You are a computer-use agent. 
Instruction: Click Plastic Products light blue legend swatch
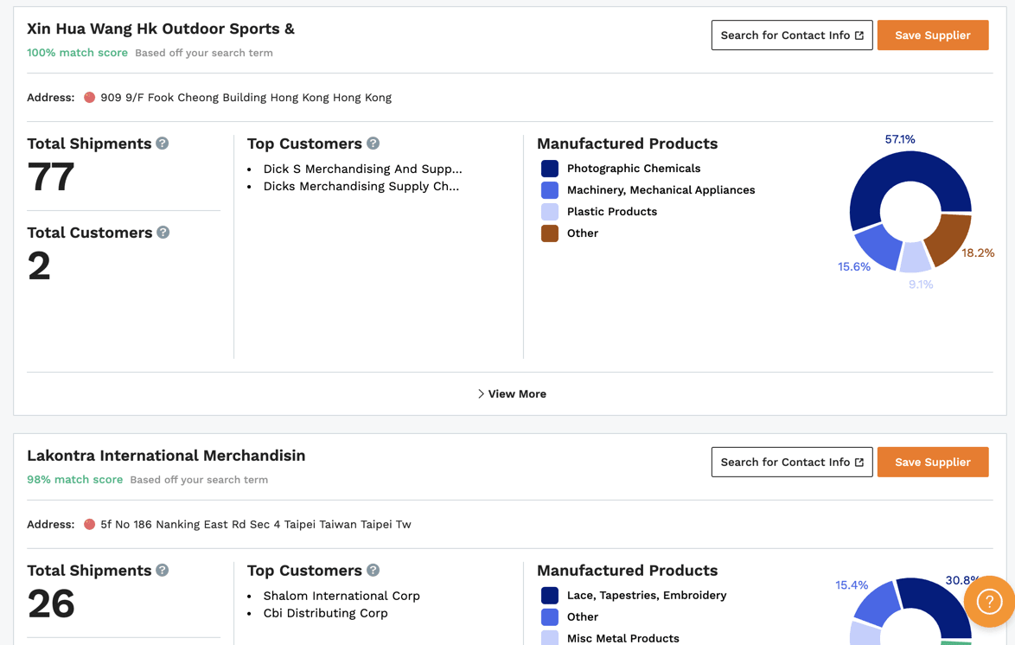(550, 212)
